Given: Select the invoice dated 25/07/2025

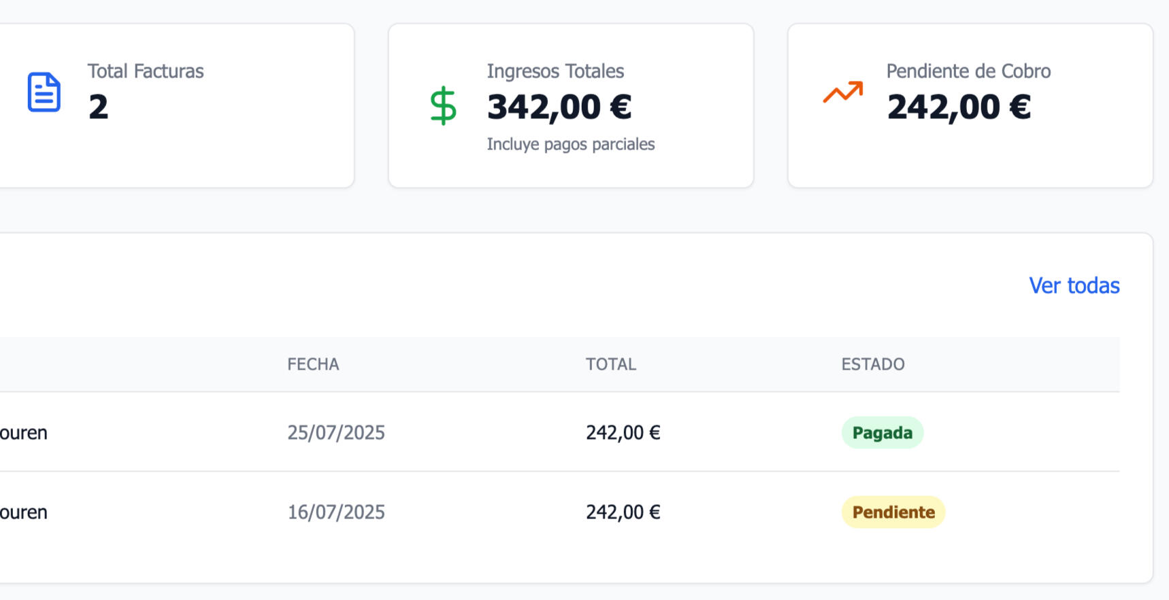Looking at the screenshot, I should point(336,433).
